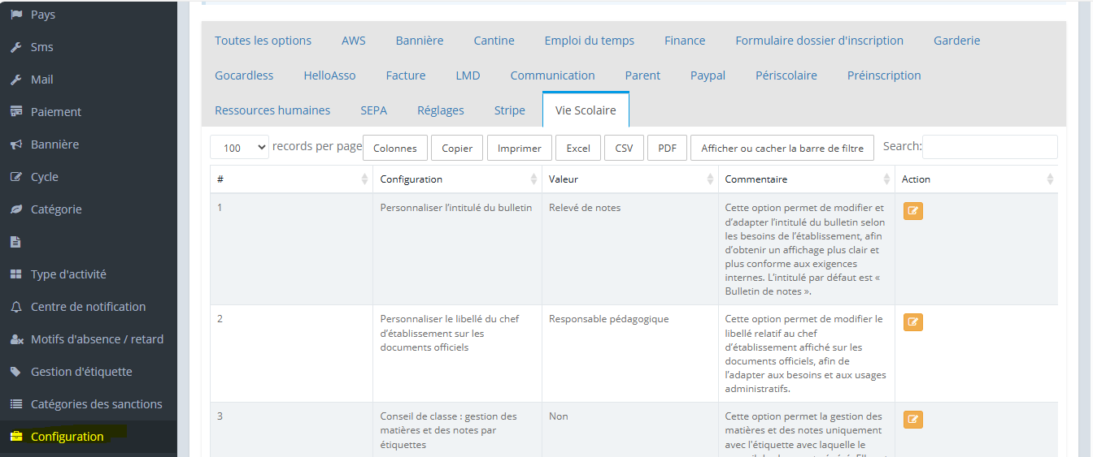Open the Emploi du temps tab
The height and width of the screenshot is (457, 1093).
tap(589, 41)
